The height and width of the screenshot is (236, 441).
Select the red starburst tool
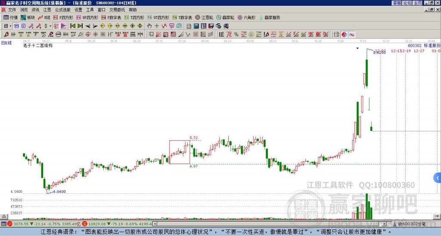(x=95, y=34)
